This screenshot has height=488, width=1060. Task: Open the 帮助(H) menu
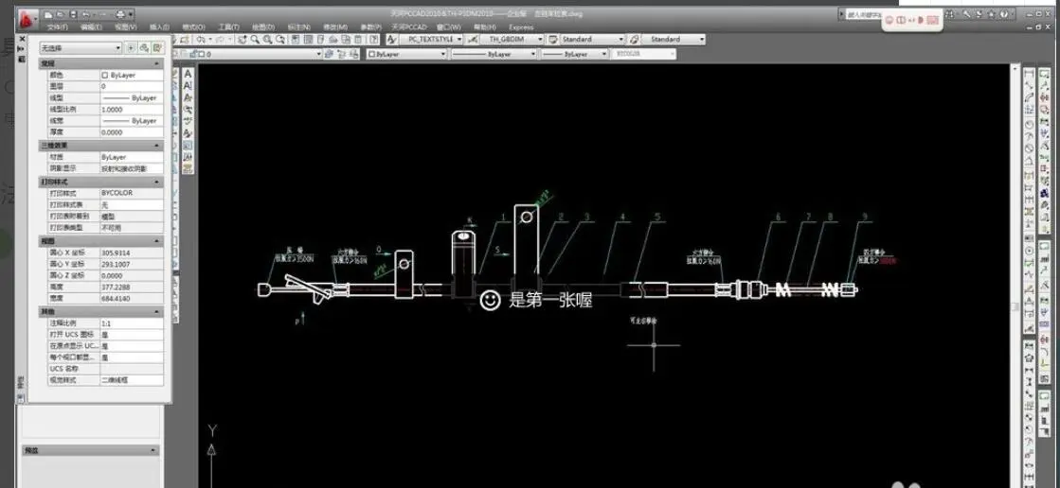point(484,27)
